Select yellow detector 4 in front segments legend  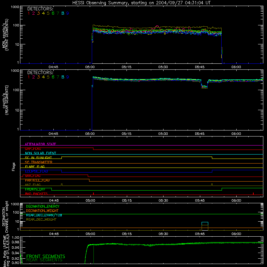pos(43,13)
